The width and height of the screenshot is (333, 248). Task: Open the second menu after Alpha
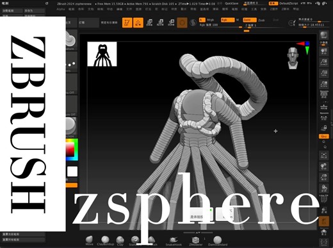(71, 9)
